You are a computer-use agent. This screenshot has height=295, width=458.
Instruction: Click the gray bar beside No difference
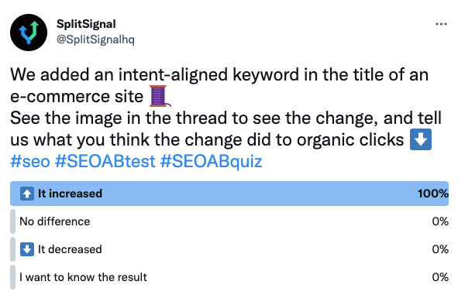12,221
